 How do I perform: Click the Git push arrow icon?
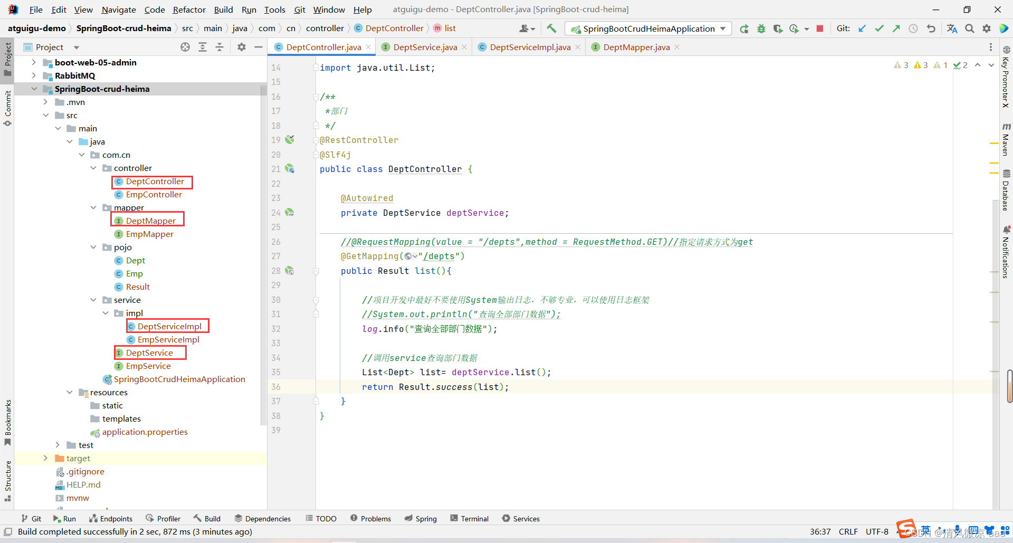(896, 28)
